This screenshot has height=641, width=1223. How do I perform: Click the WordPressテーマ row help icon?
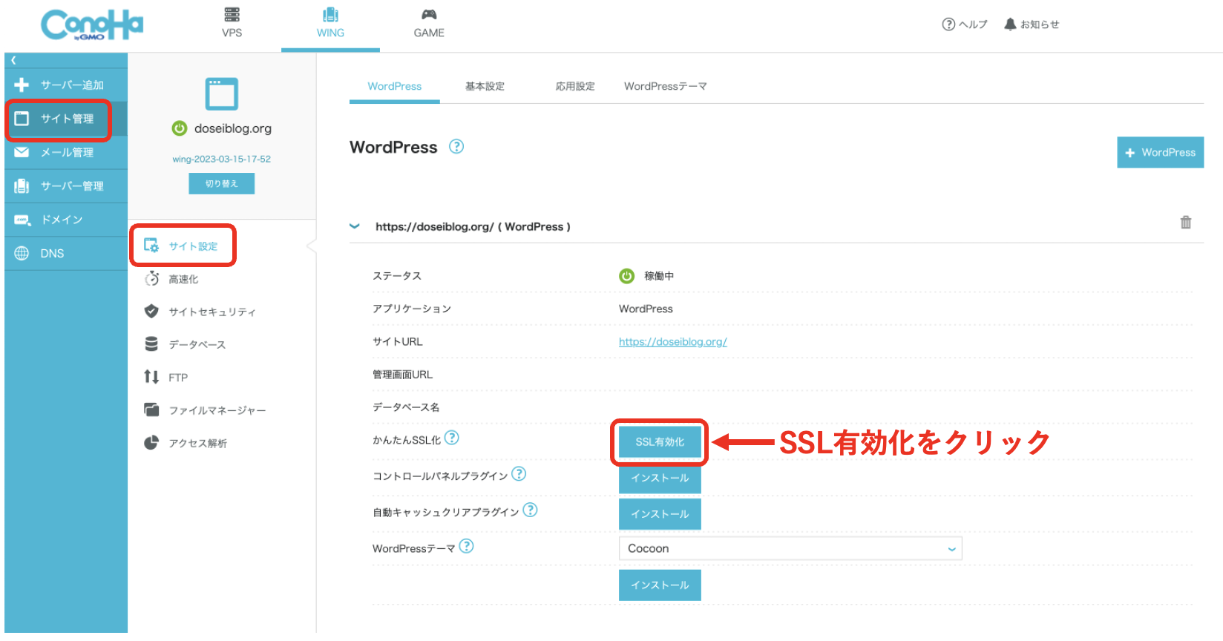click(466, 547)
